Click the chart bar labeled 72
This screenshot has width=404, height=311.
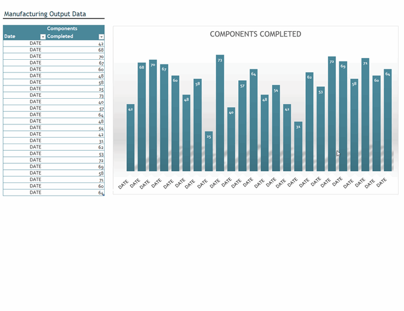(x=332, y=114)
